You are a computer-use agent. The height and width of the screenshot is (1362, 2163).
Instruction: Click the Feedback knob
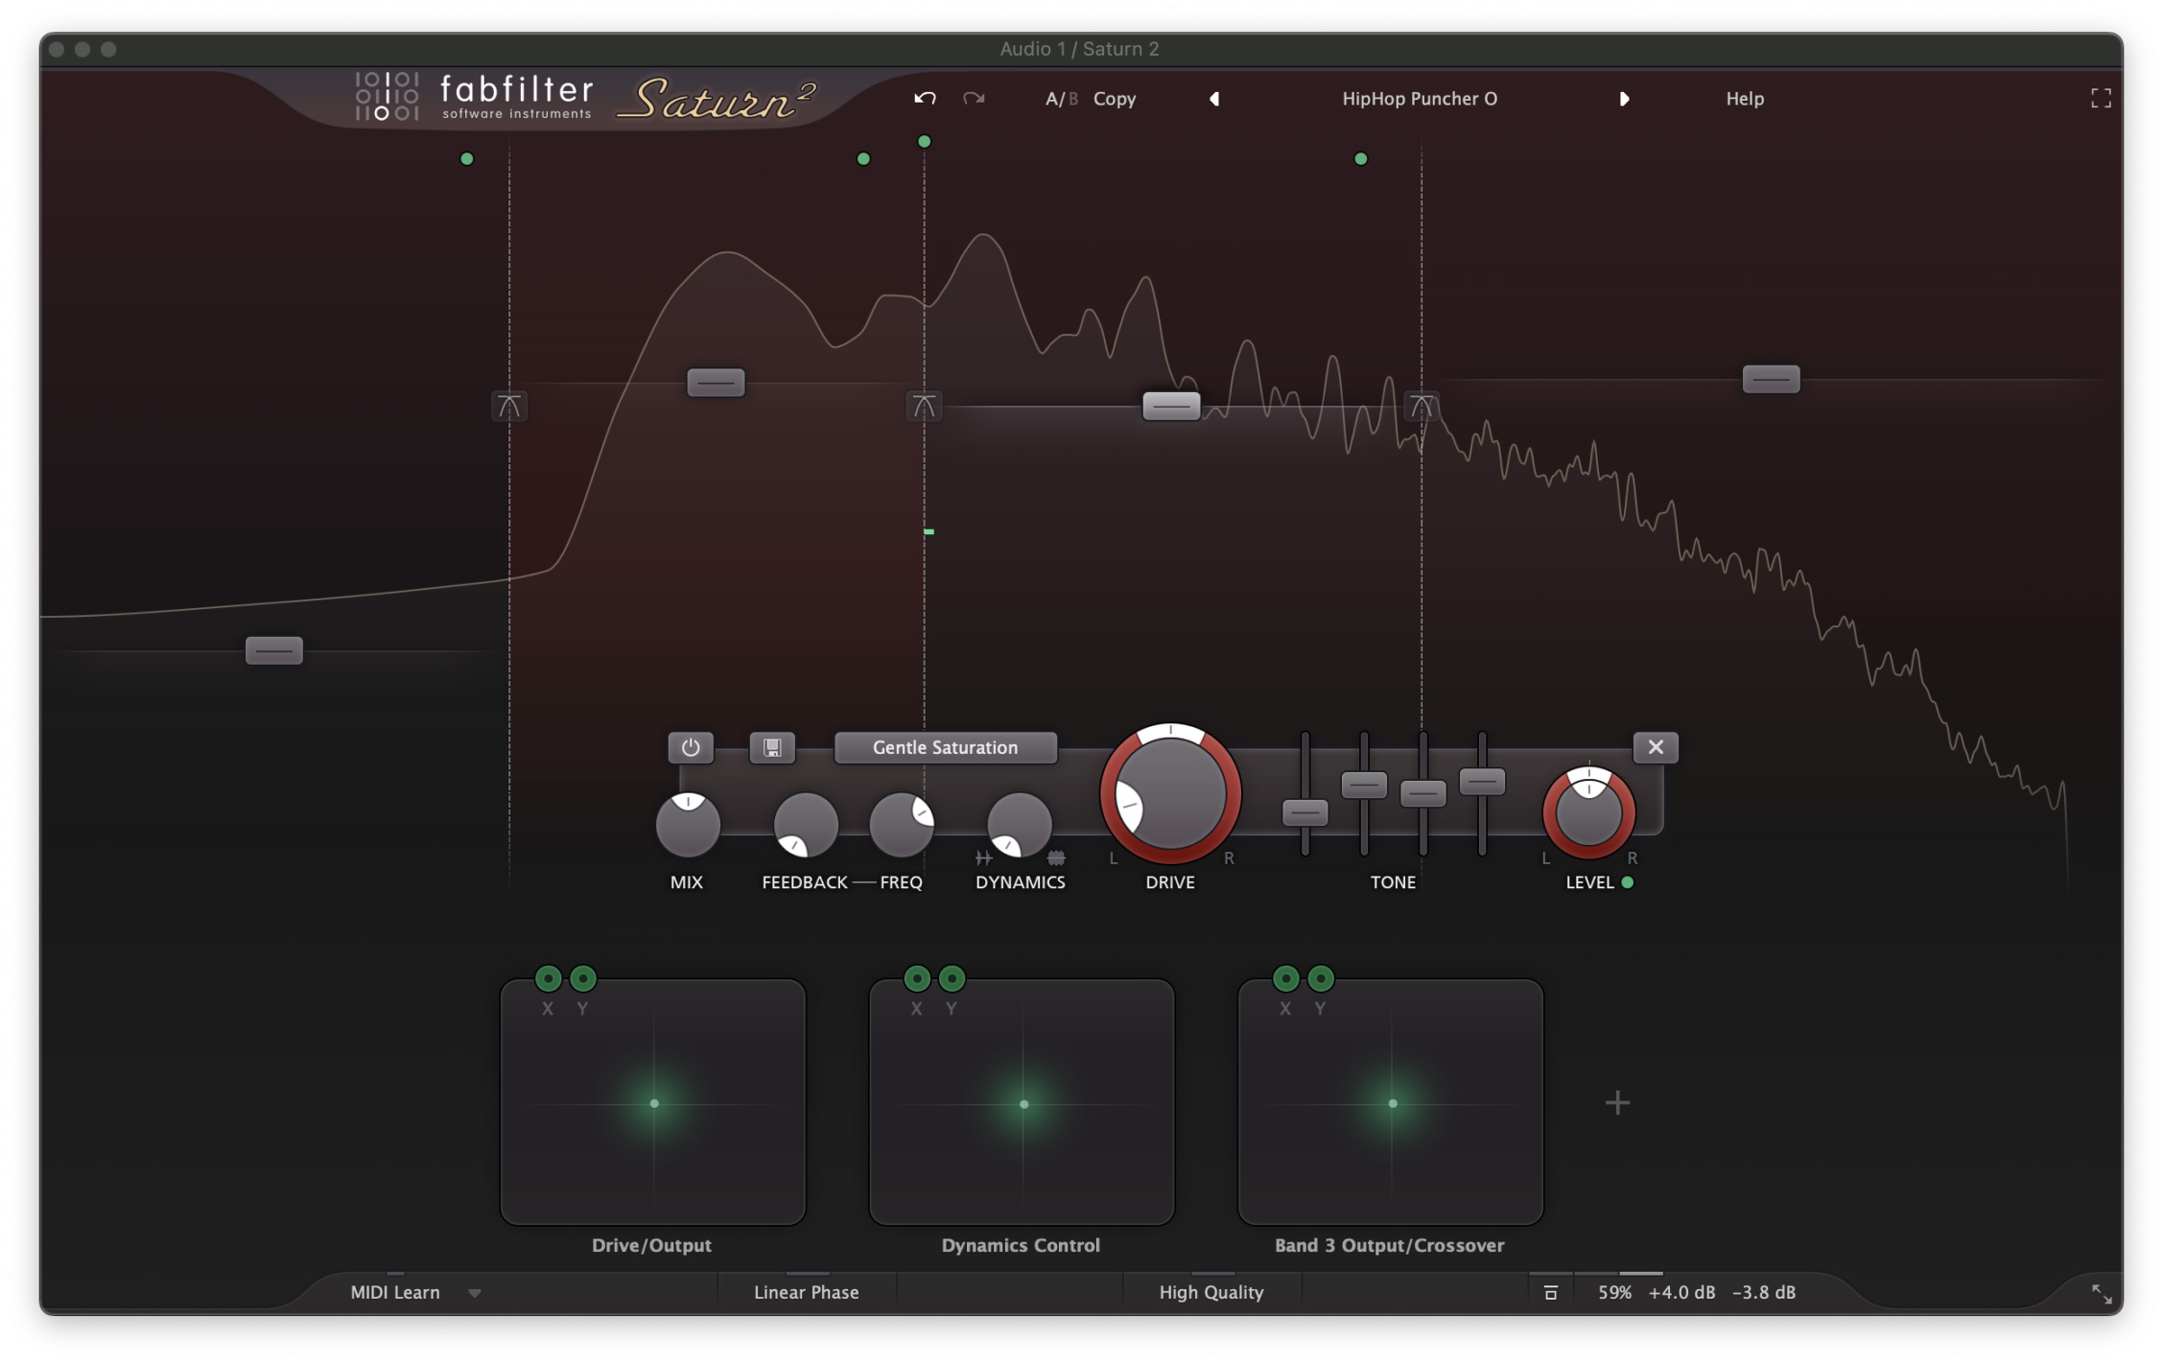[x=806, y=824]
